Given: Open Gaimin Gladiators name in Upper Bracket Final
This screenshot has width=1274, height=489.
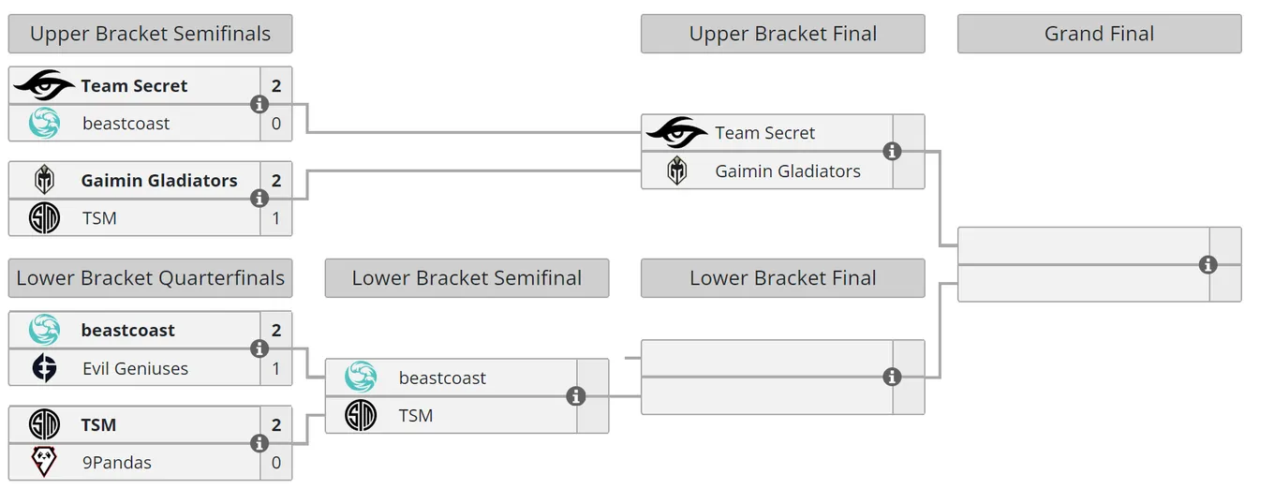Looking at the screenshot, I should (x=788, y=170).
